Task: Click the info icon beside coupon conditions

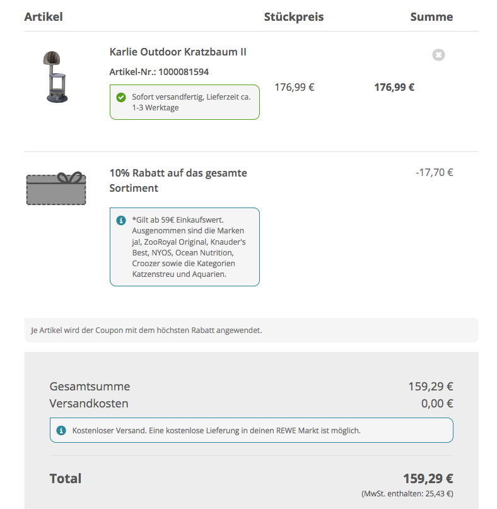Action: tap(120, 220)
